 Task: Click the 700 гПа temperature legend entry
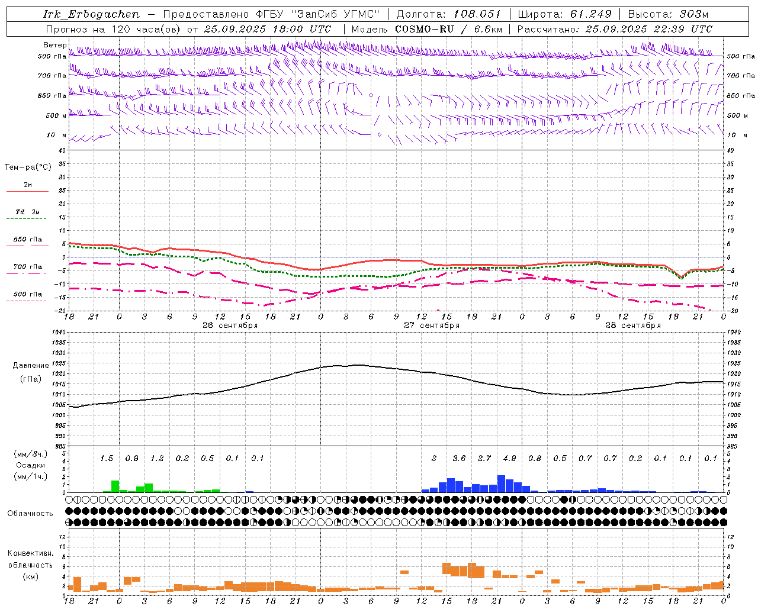28,266
